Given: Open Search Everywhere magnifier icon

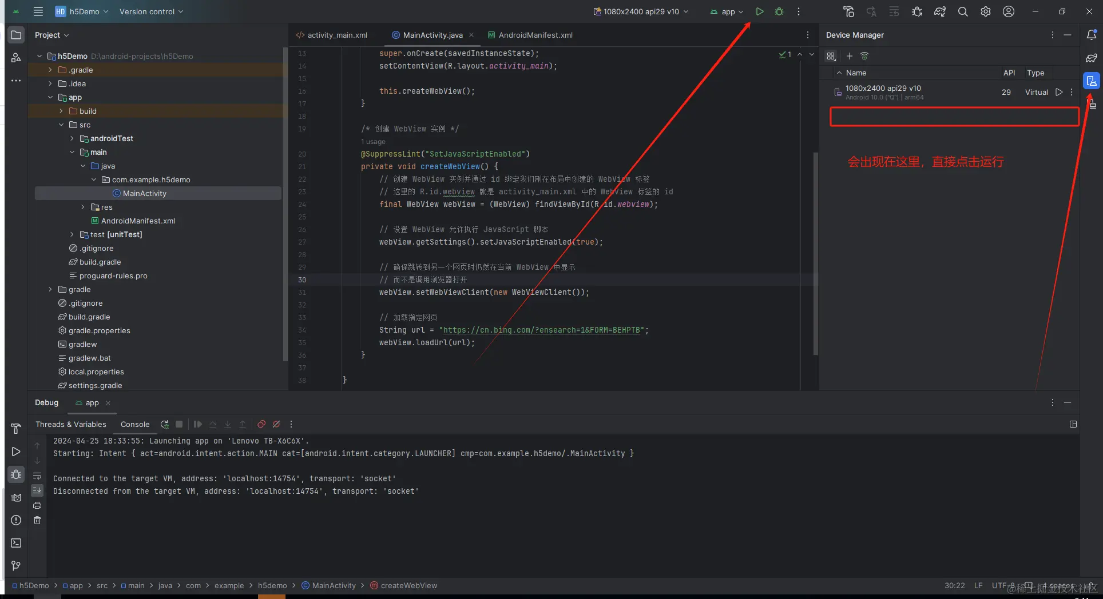Looking at the screenshot, I should click(963, 11).
